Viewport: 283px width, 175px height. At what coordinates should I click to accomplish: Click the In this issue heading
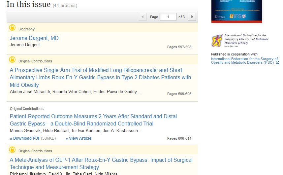[x=29, y=5]
